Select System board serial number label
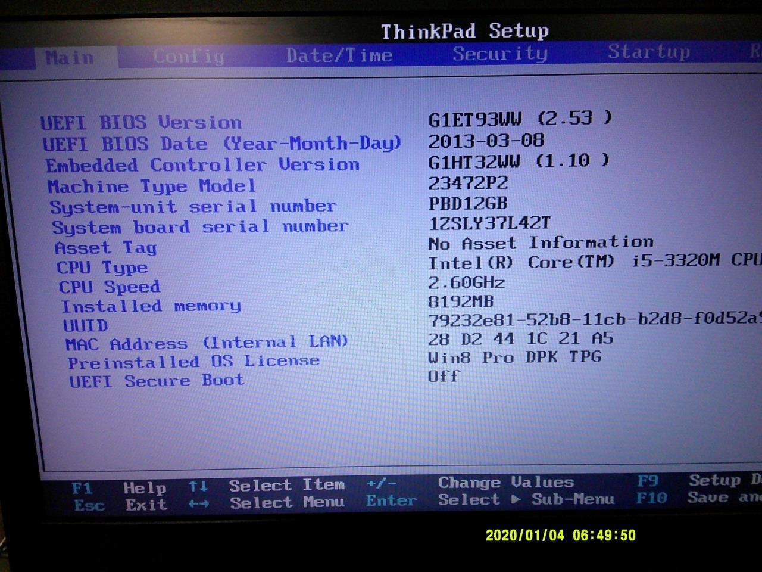 pyautogui.click(x=200, y=227)
